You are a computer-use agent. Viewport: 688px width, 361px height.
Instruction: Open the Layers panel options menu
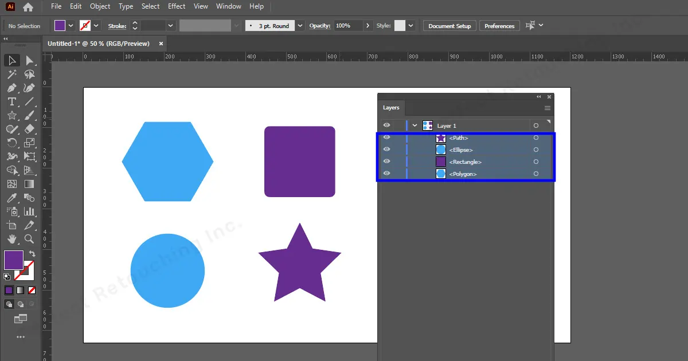548,108
